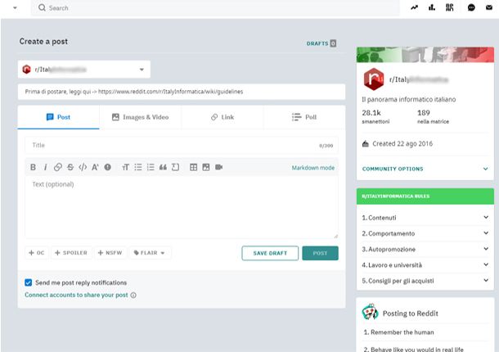Viewport: 499px width, 352px height.
Task: Toggle the NSFW tag
Action: pyautogui.click(x=110, y=253)
